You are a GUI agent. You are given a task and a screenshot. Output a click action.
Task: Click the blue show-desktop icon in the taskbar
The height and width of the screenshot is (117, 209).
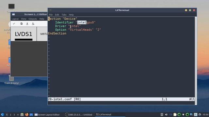click(31, 115)
